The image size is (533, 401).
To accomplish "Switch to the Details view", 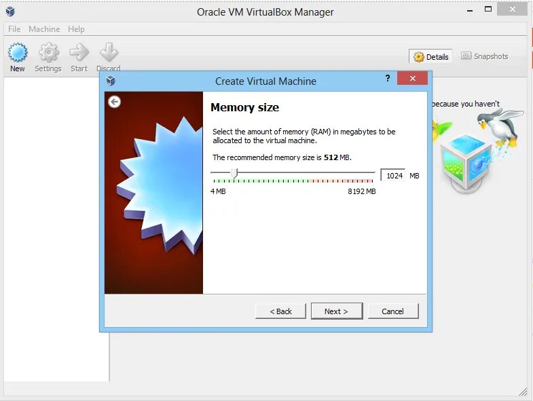I will tap(430, 57).
